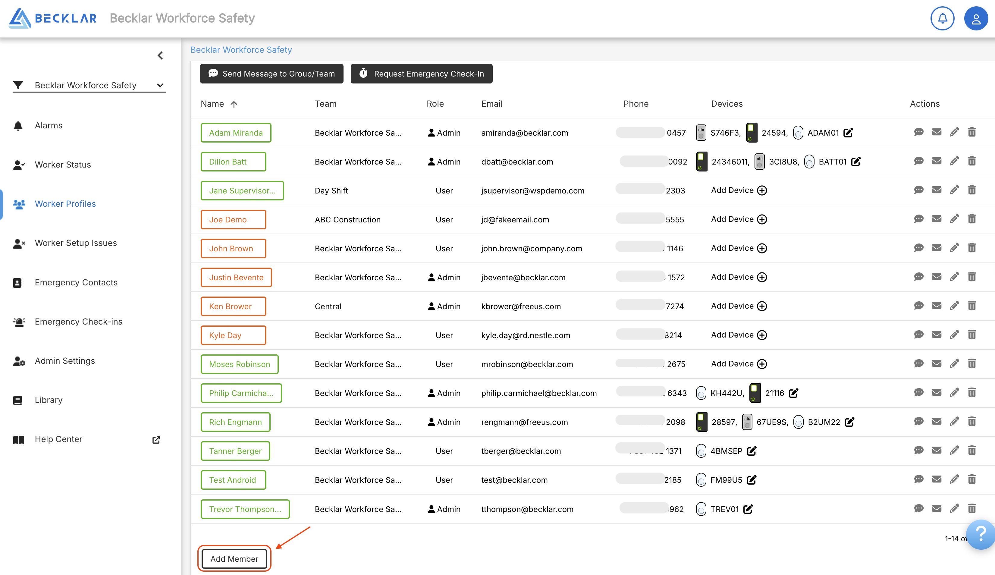The width and height of the screenshot is (995, 575).
Task: Click Request Emergency Check-In button
Action: tap(421, 74)
